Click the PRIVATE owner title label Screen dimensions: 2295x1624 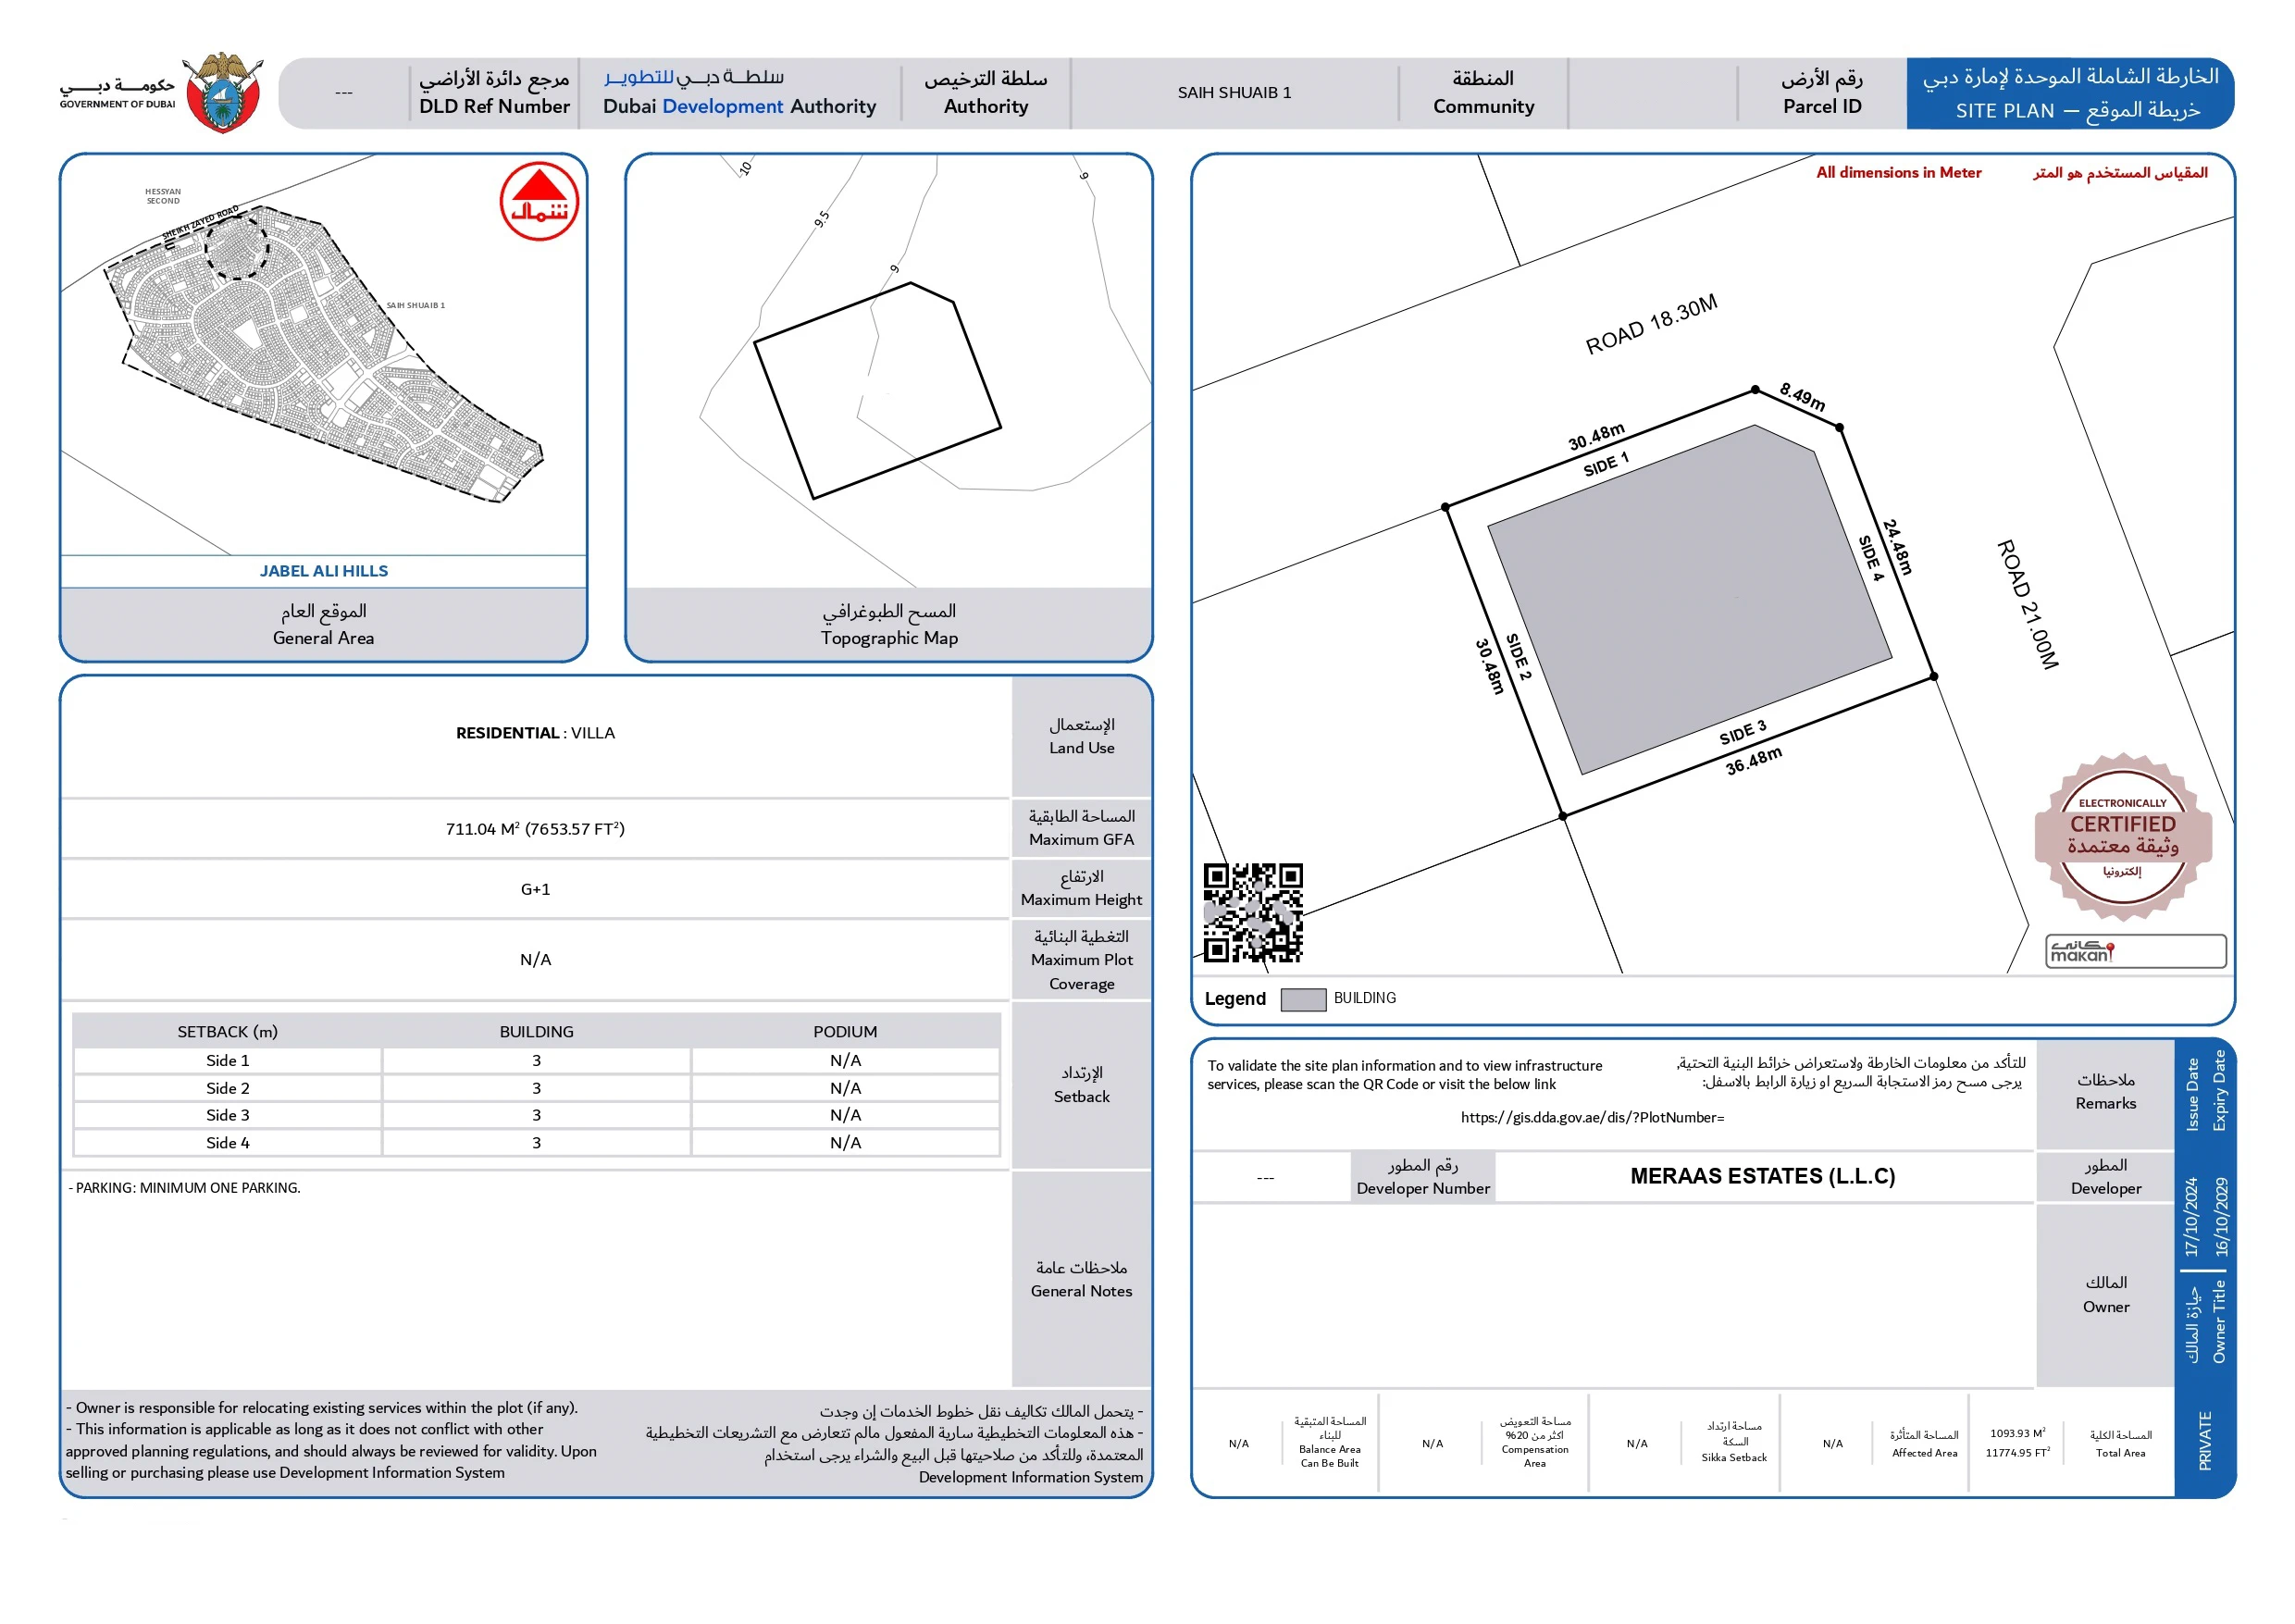pyautogui.click(x=2205, y=1441)
